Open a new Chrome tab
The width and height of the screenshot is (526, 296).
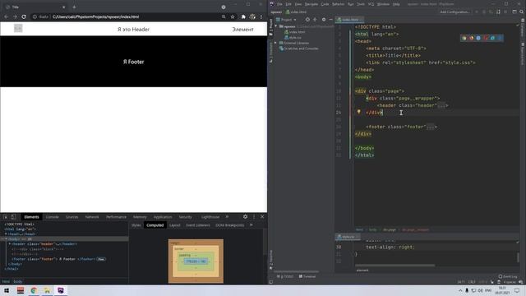[74, 7]
